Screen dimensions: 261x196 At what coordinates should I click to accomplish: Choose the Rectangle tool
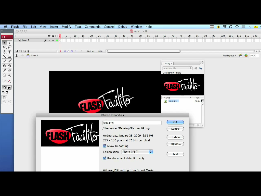click(x=9, y=56)
